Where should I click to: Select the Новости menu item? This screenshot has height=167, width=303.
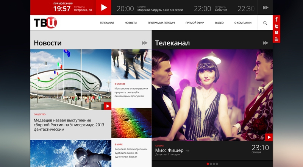131,23
